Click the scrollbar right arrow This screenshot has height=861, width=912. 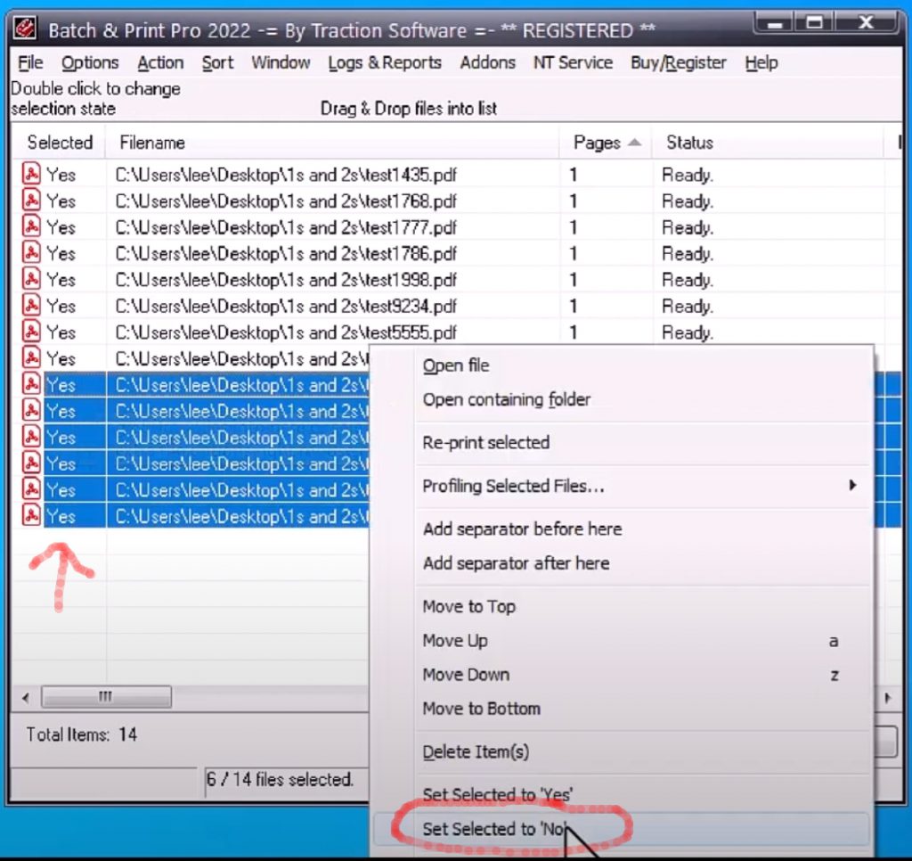click(x=888, y=697)
